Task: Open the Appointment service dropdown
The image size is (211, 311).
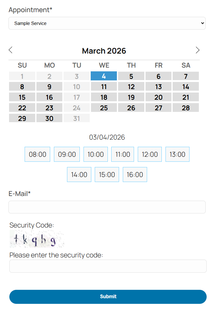Action: (107, 23)
